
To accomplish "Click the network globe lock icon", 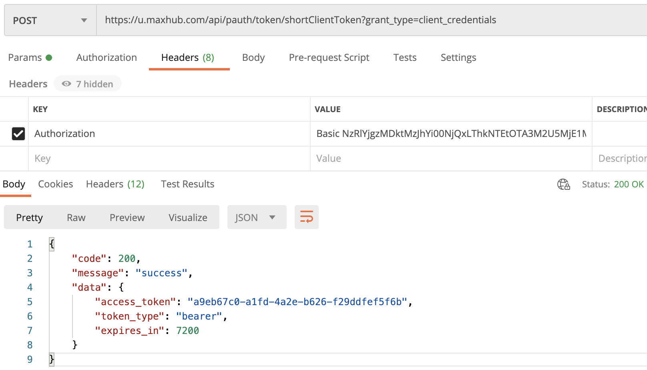I will (x=563, y=184).
